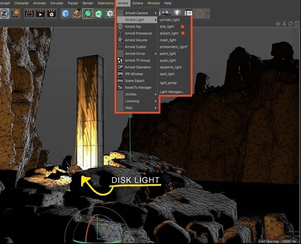Expand the Help submenu in Arnold menu

coord(137,108)
